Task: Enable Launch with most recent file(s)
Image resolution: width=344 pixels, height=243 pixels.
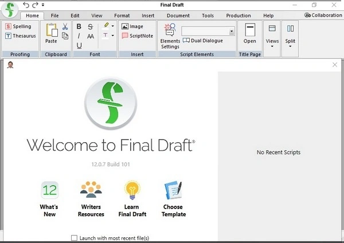Action: 74,238
